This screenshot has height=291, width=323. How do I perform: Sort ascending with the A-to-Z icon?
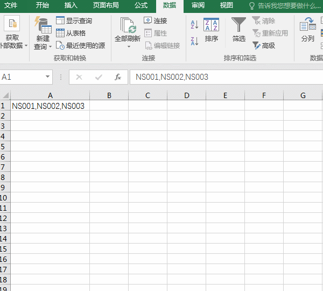coord(194,25)
